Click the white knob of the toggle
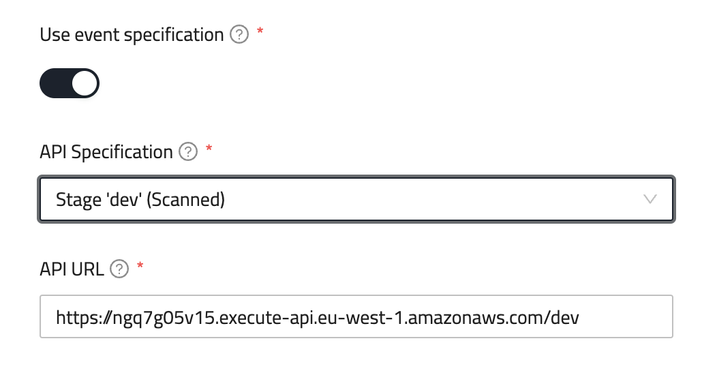The width and height of the screenshot is (717, 371). point(85,84)
